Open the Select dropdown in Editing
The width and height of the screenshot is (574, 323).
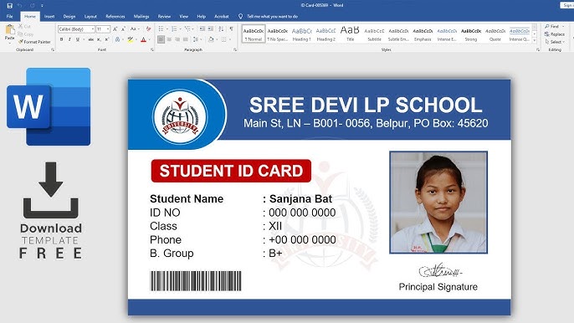pyautogui.click(x=555, y=42)
